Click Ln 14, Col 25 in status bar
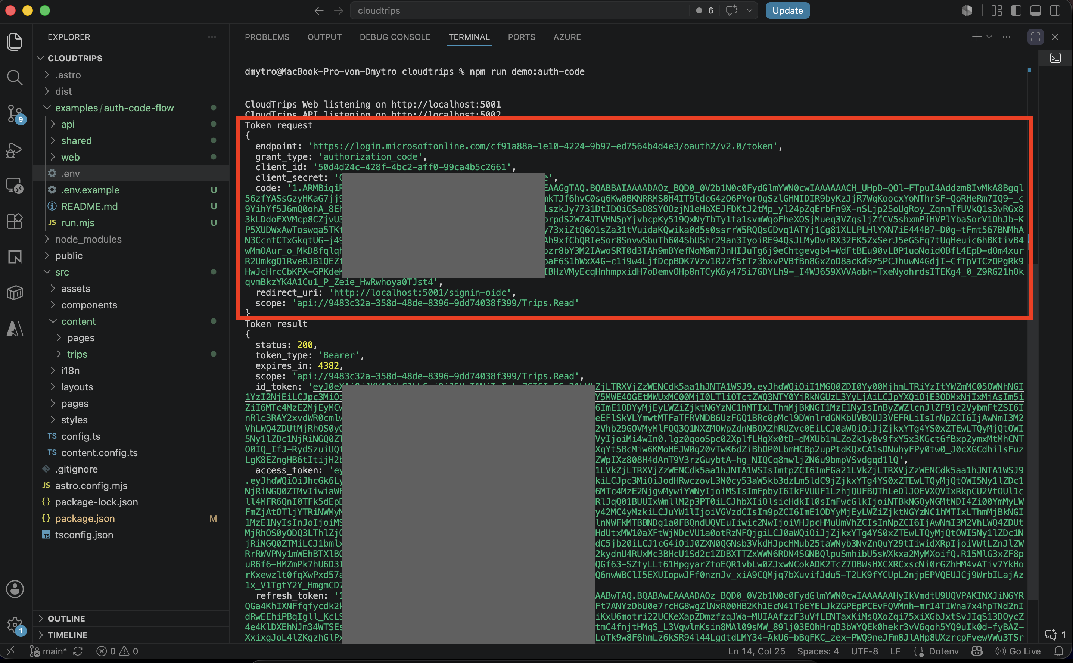 pos(756,651)
